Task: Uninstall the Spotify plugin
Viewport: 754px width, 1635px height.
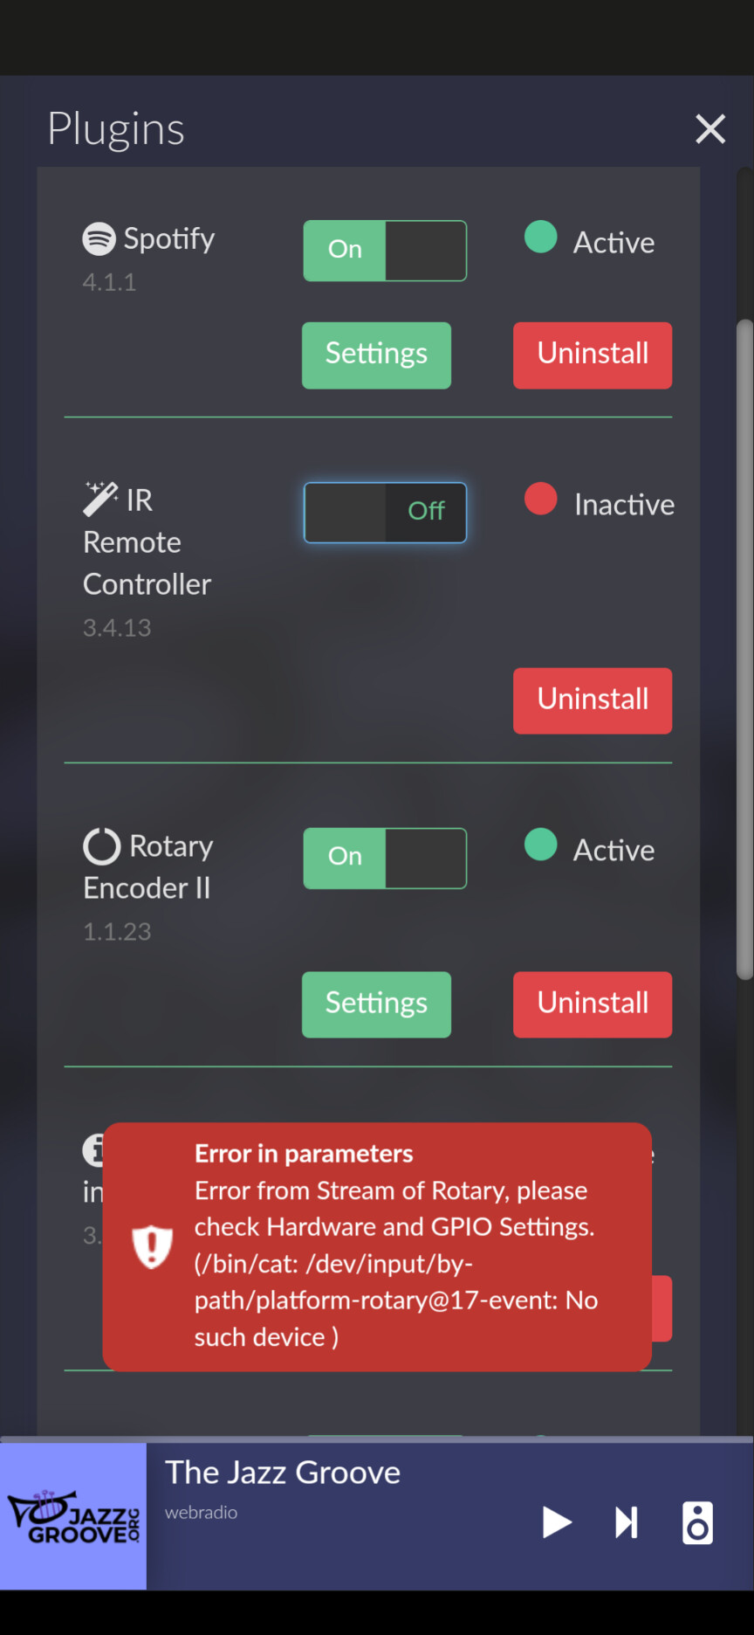Action: point(593,355)
